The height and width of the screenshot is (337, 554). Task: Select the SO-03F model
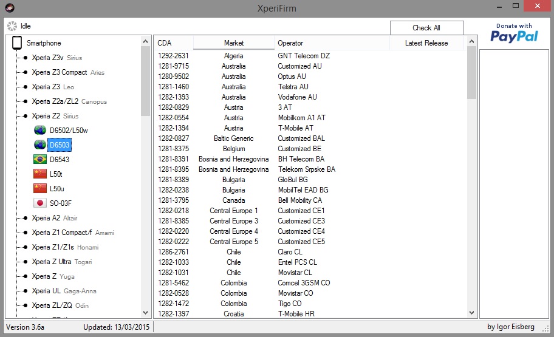pos(60,203)
